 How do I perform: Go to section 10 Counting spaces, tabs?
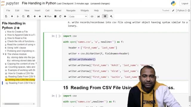[x=20, y=67]
